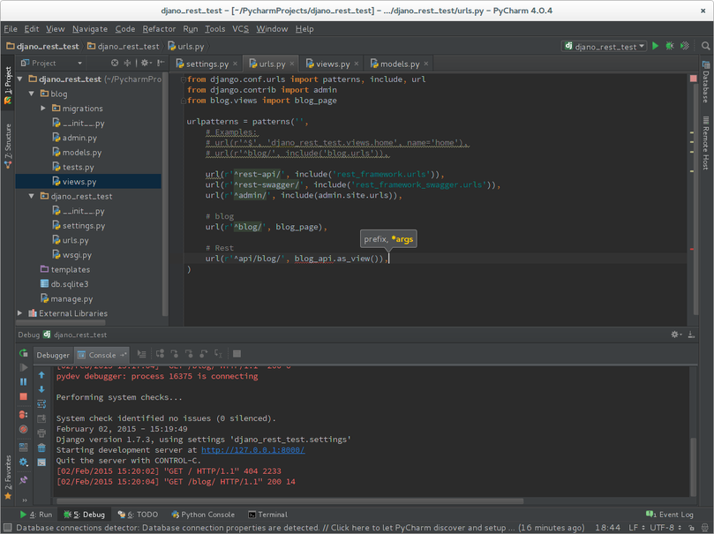The image size is (714, 534).
Task: Hide the Project panel
Action: (x=161, y=63)
